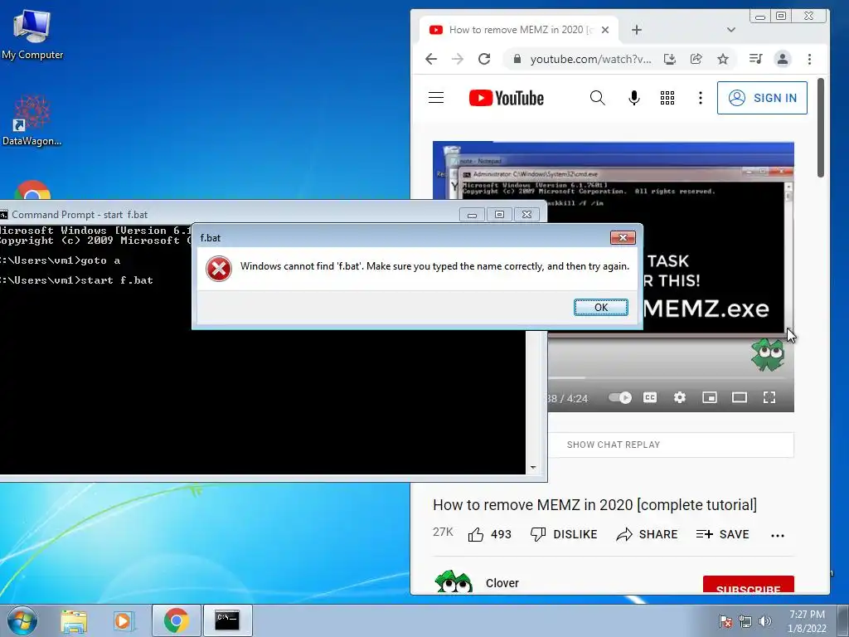The image size is (849, 637).
Task: Click the Clover watermark on the video
Action: (x=767, y=355)
